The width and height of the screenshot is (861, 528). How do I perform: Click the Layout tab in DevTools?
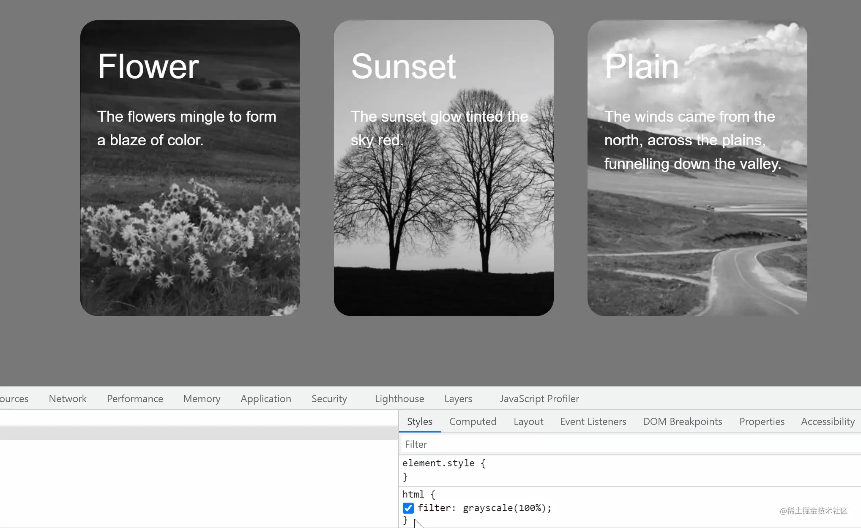528,422
